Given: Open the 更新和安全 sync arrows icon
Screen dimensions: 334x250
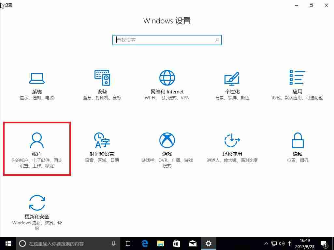Looking at the screenshot, I should coord(37,203).
